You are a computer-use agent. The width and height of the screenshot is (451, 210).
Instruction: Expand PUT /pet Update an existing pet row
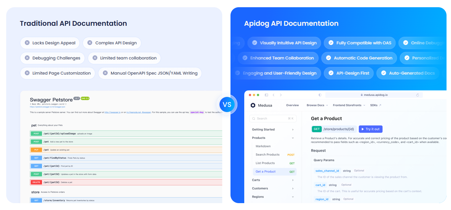126,150
